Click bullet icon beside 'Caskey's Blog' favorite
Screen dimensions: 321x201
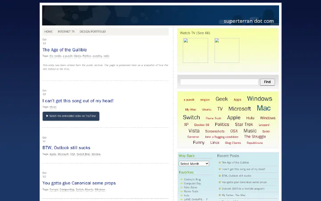click(181, 180)
